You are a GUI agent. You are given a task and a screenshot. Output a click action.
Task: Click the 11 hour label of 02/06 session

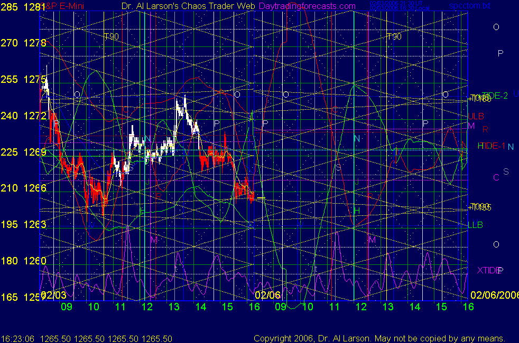[x=335, y=307]
